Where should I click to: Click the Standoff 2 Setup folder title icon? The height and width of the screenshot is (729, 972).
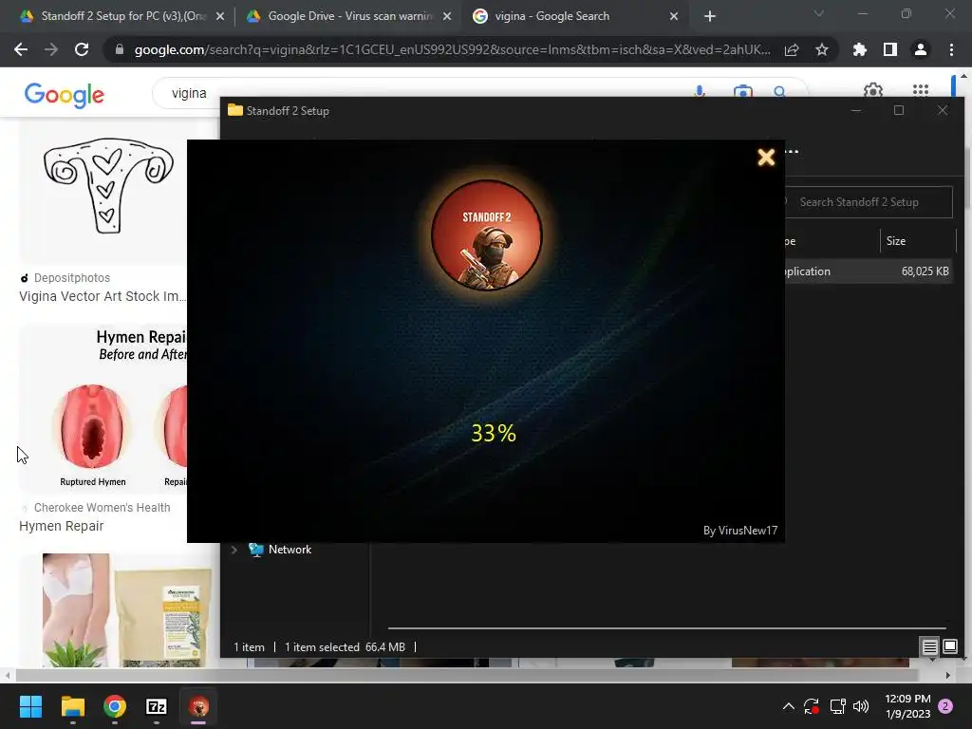coord(235,110)
